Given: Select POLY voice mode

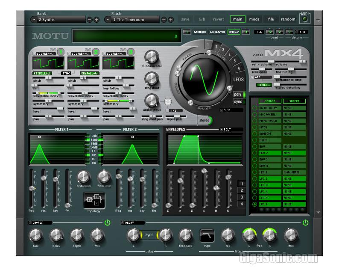Looking at the screenshot, I should click(234, 32).
